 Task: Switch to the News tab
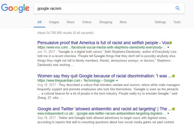[70, 22]
